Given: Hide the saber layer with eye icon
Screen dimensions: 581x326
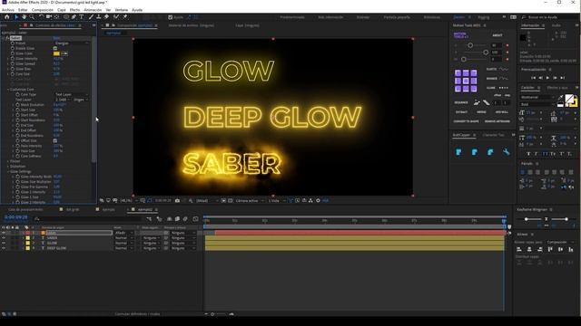Looking at the screenshot, I should [x=4, y=233].
